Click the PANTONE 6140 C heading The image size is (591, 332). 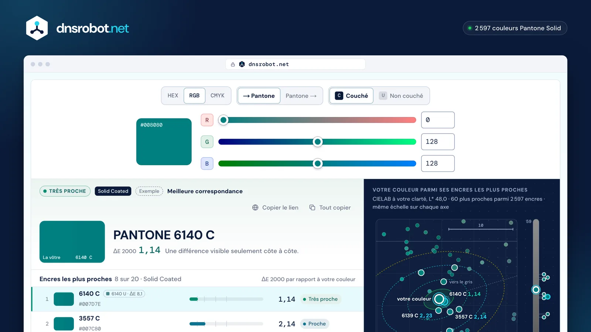tap(164, 235)
